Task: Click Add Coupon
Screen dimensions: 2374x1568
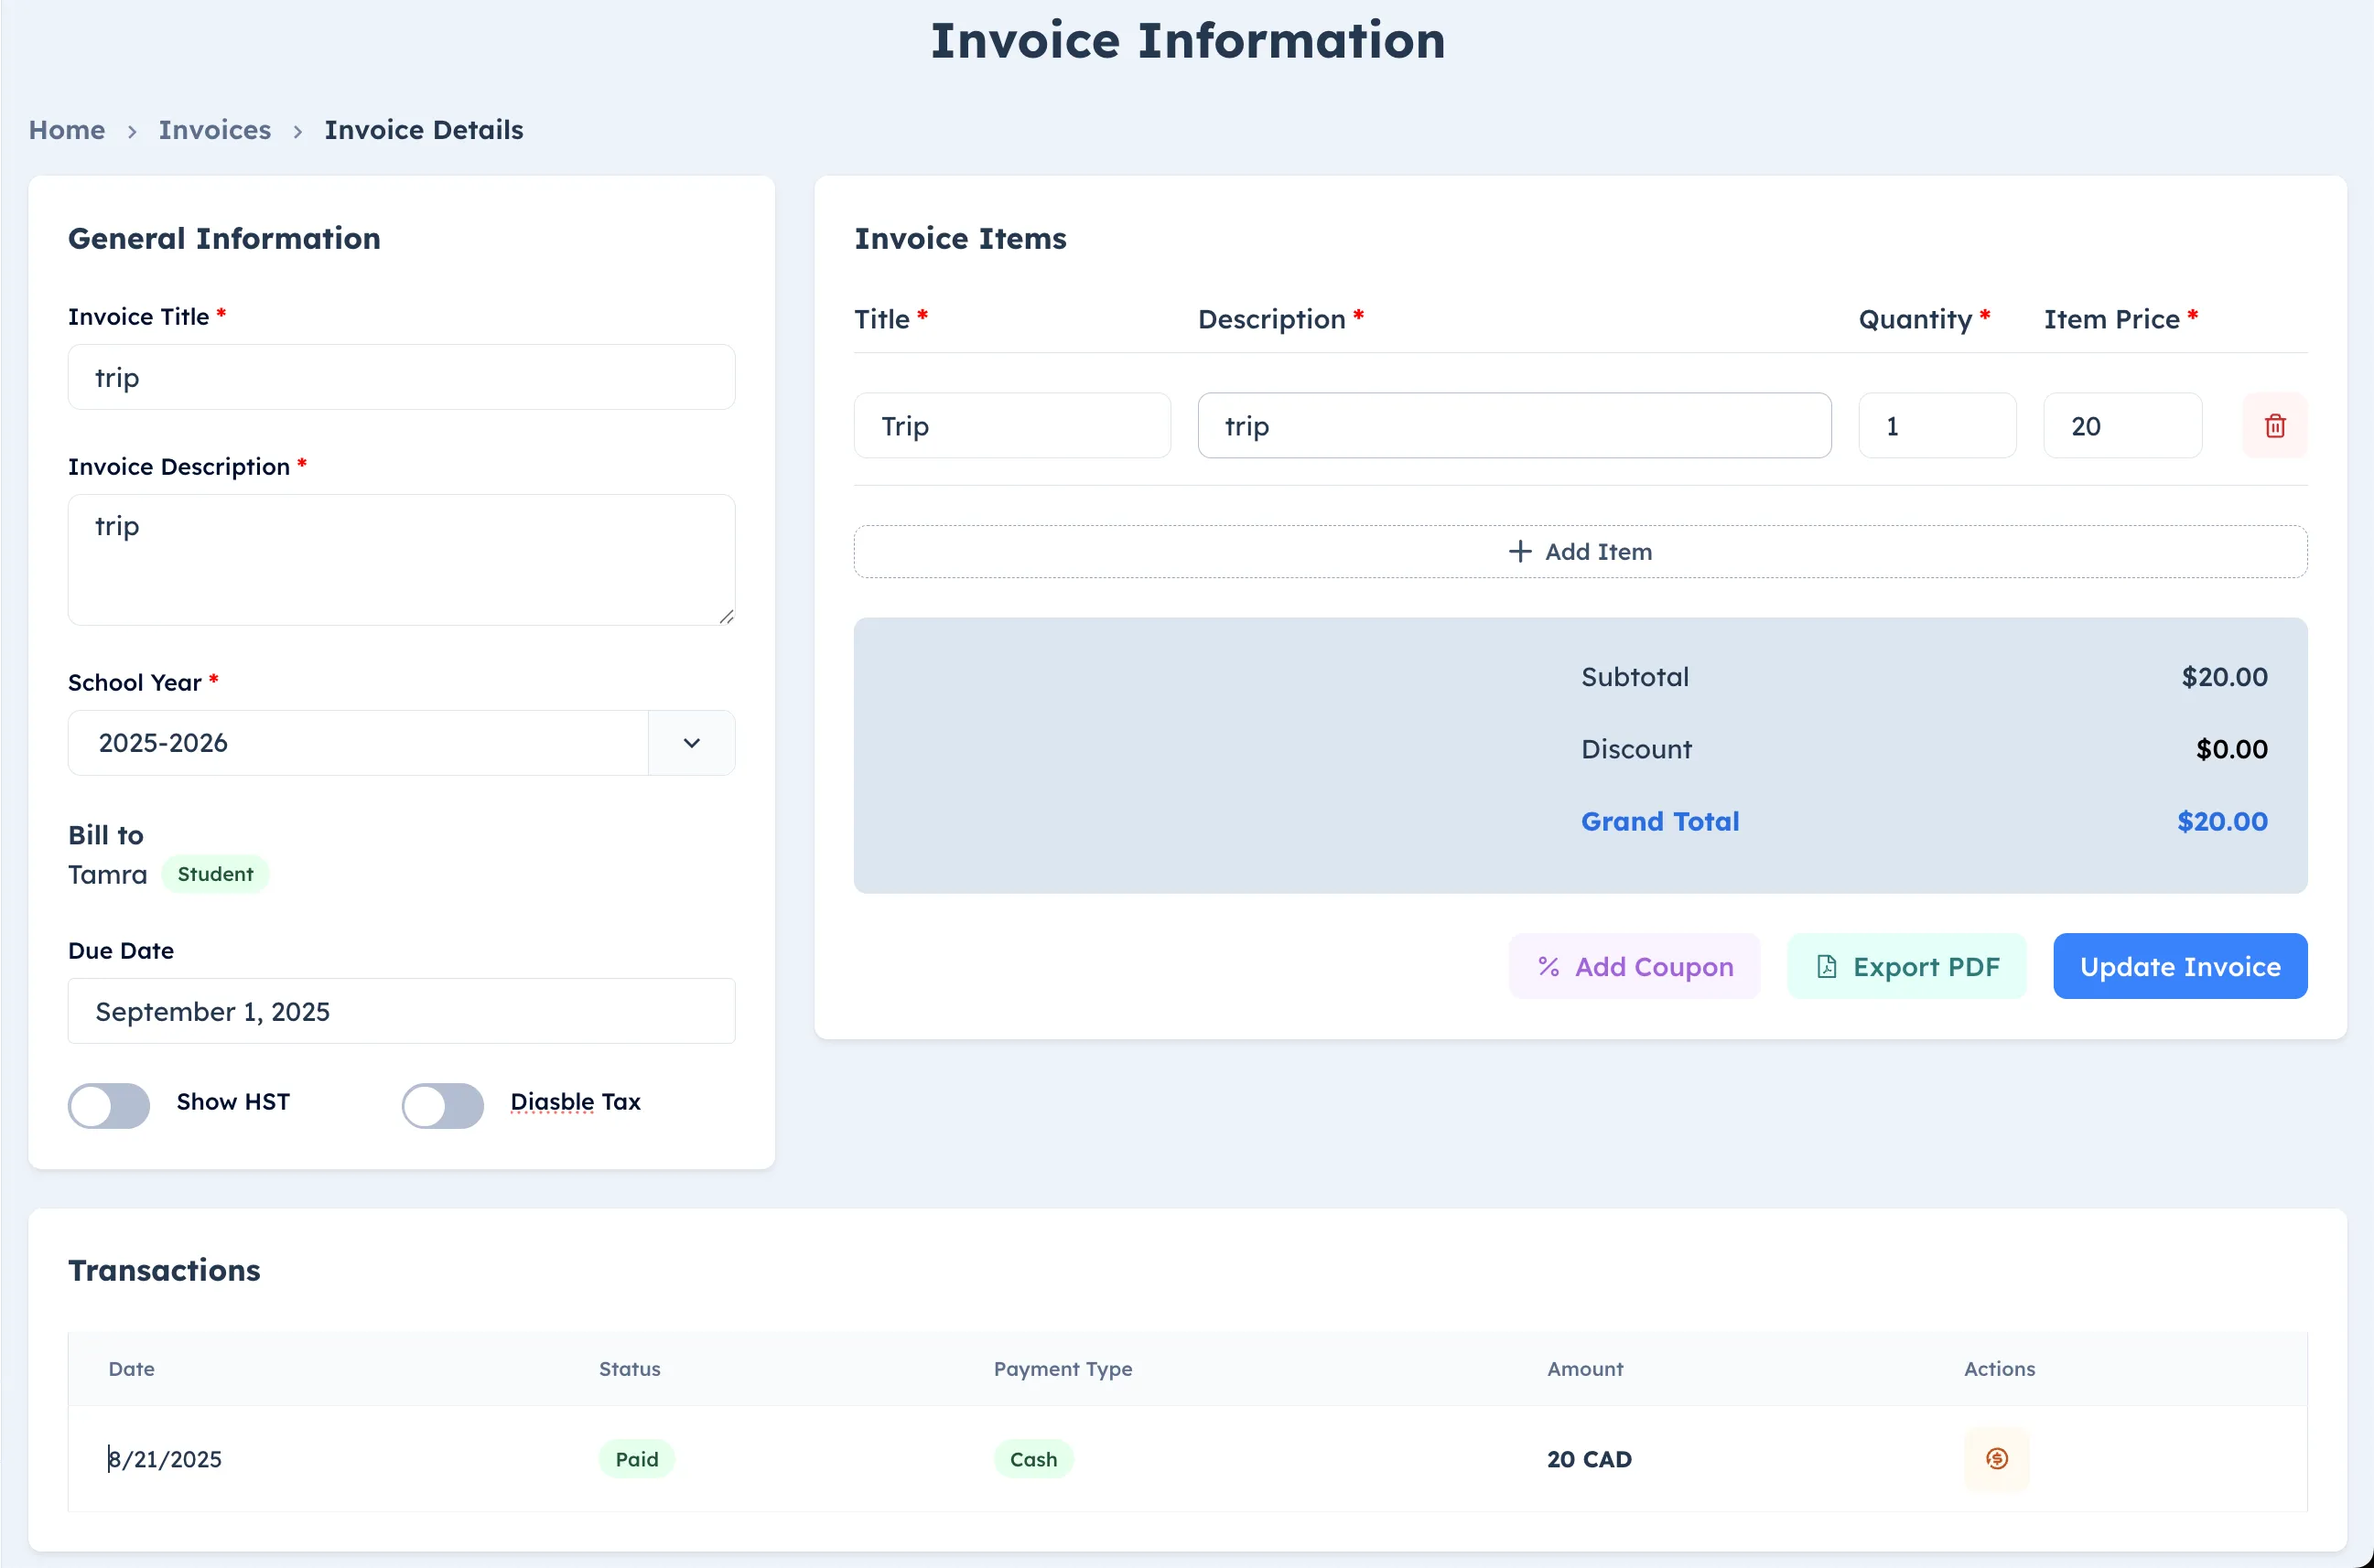Action: point(1634,966)
